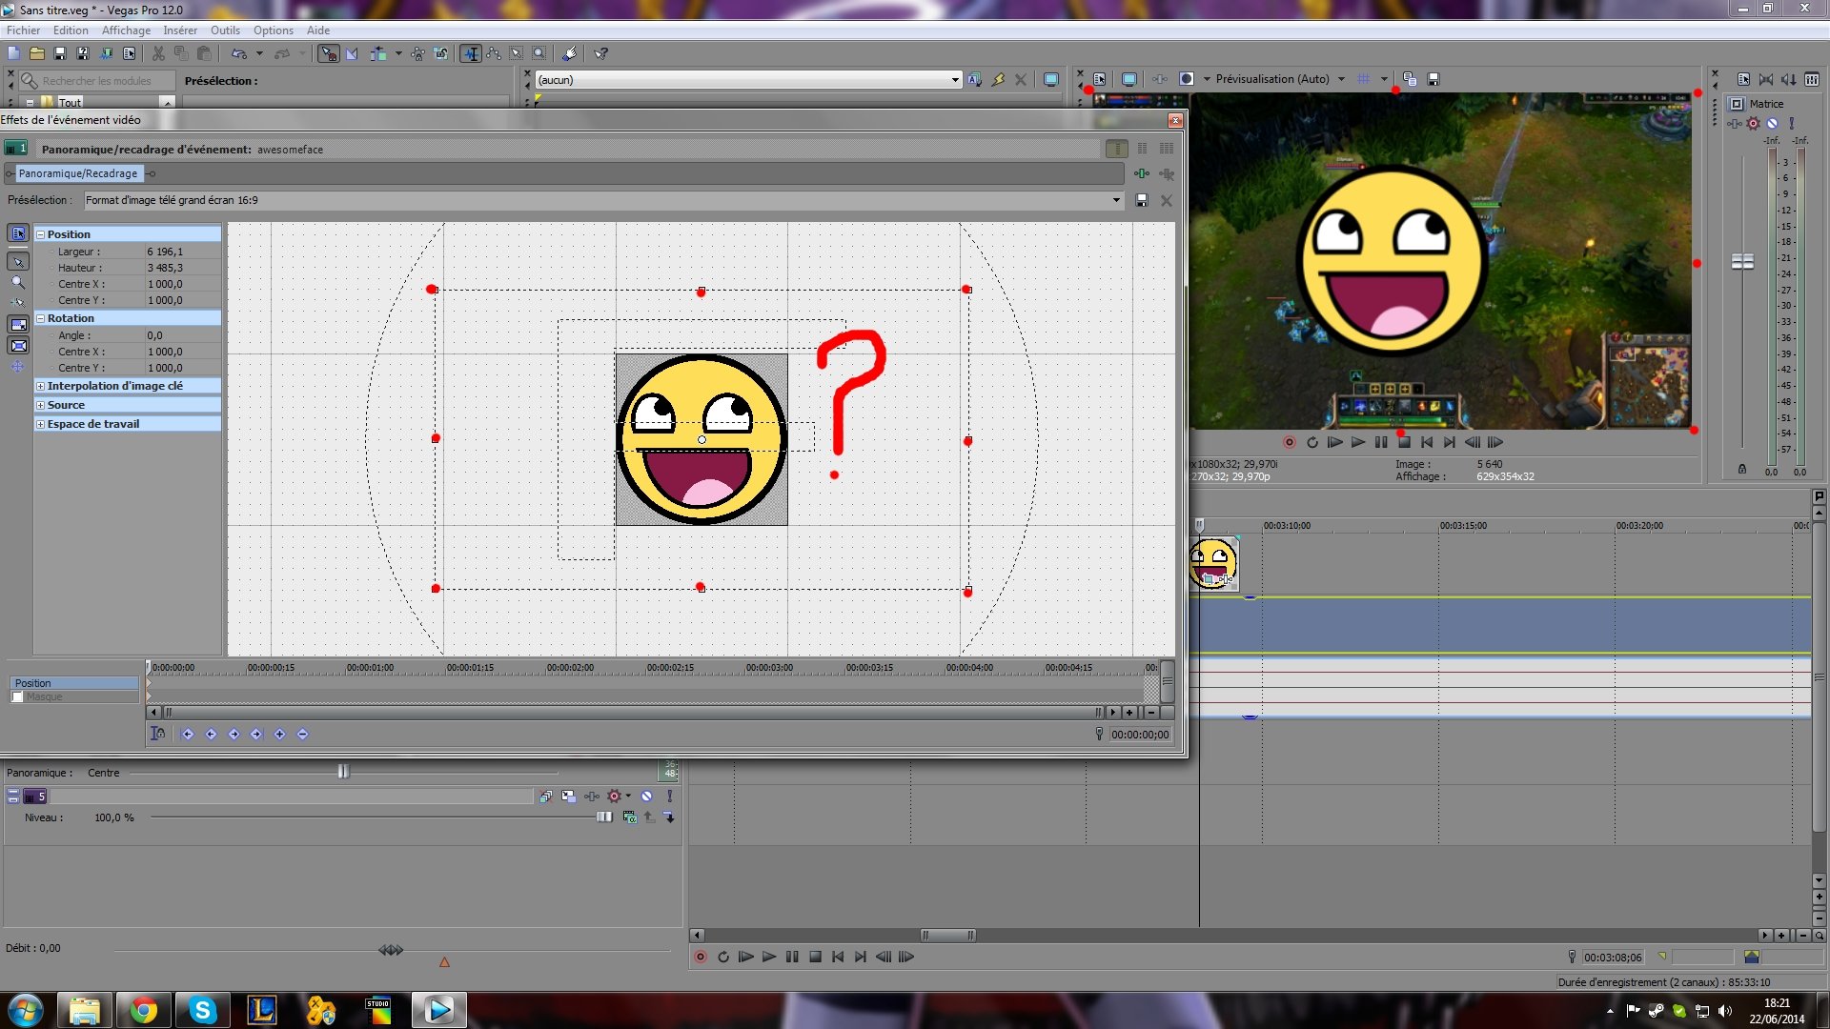Screen dimensions: 1830x1029
Task: Select the magnifier zoom tool in crop panel
Action: [18, 282]
